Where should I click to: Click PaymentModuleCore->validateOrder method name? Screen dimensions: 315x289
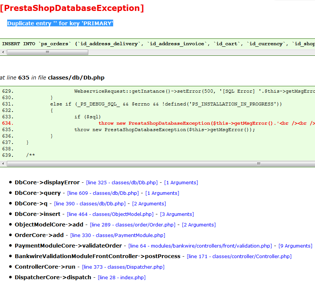click(68, 246)
